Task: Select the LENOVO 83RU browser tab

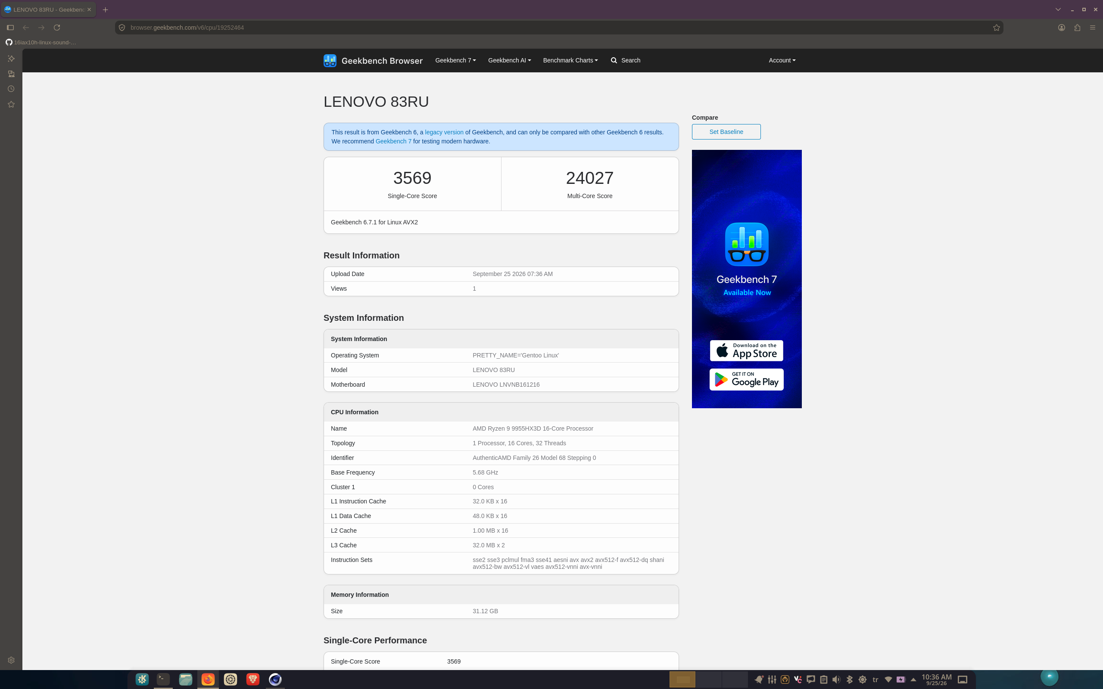Action: coord(48,9)
